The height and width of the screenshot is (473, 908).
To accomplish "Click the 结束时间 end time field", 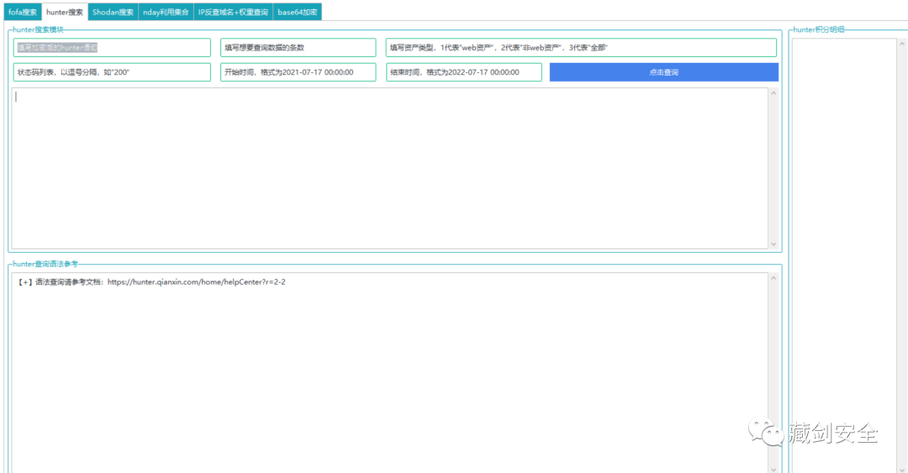I will pos(463,72).
